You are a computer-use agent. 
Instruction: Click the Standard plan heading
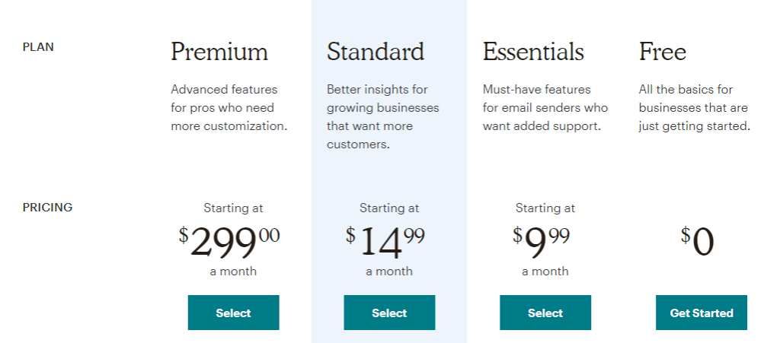[376, 52]
